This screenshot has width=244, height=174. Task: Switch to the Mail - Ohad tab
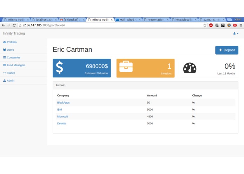point(128,20)
